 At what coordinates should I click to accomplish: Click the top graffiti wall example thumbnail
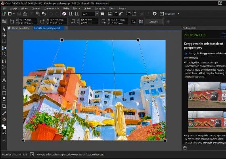coord(207,95)
